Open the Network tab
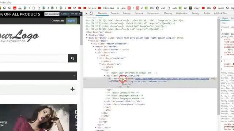The width and height of the screenshot is (234, 131). 139,13
